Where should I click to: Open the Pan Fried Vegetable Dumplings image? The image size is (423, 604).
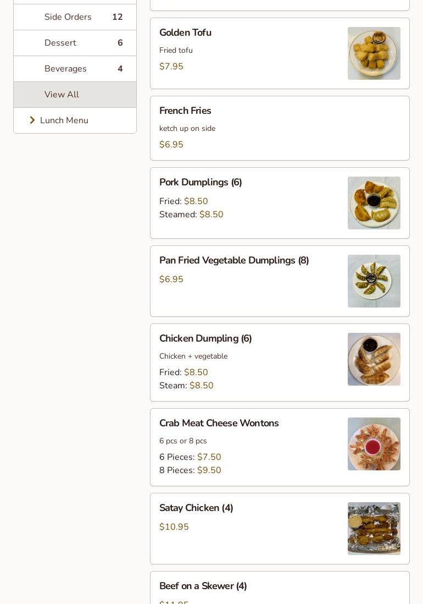(x=374, y=281)
